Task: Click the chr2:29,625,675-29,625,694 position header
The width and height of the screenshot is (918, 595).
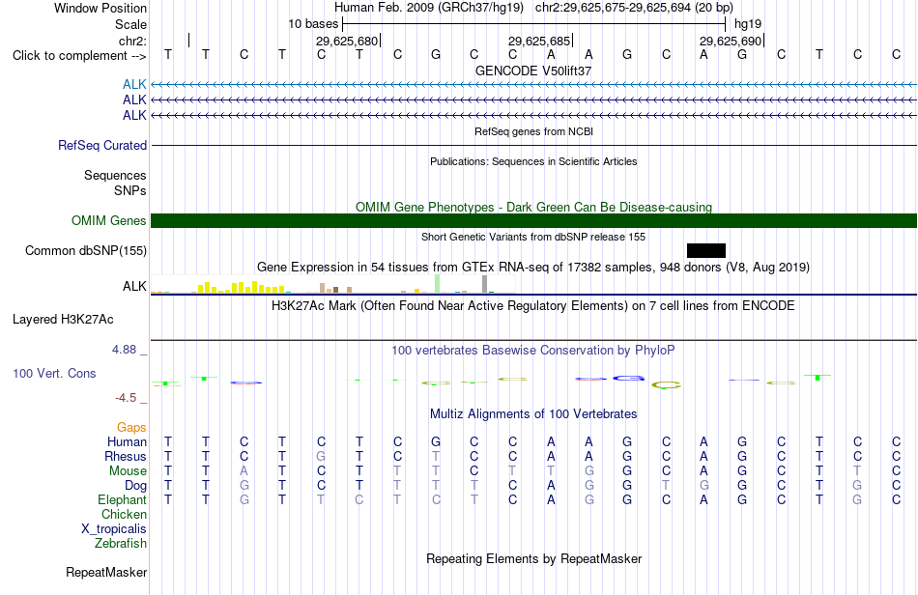Action: tap(634, 8)
